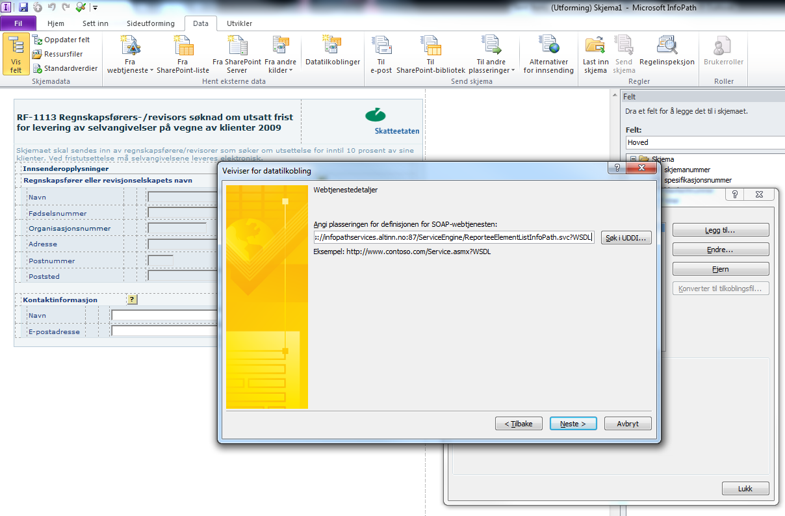The image size is (785, 516).
Task: Open Regelinspeksjon
Action: coord(667,51)
